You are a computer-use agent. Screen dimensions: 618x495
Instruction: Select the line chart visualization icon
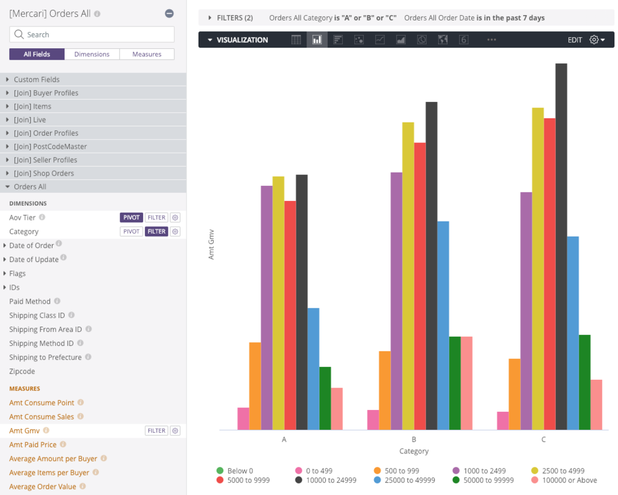pos(380,40)
